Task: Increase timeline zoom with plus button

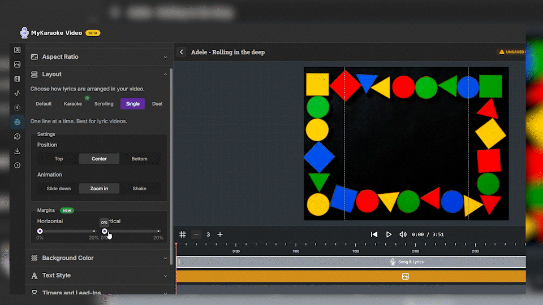Action: 220,234
